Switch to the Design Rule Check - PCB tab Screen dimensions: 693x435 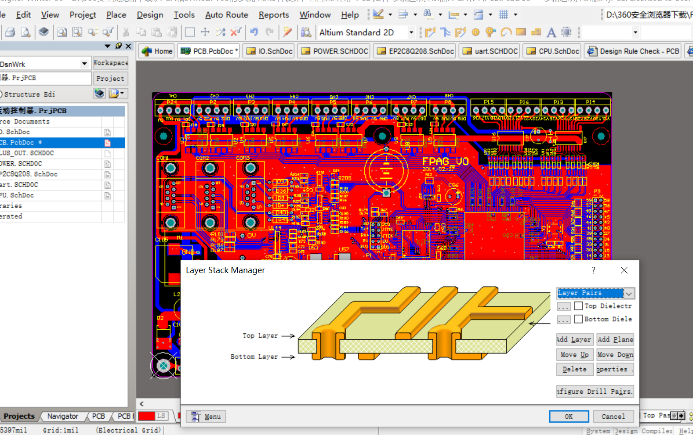pyautogui.click(x=632, y=51)
